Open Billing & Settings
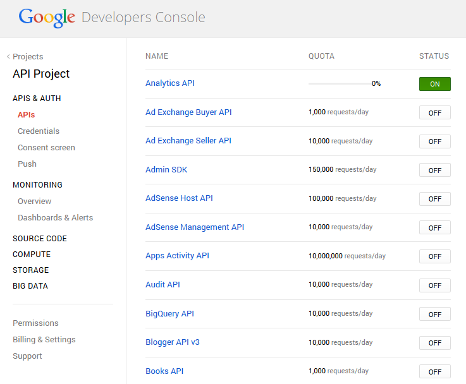The height and width of the screenshot is (384, 466). [44, 340]
